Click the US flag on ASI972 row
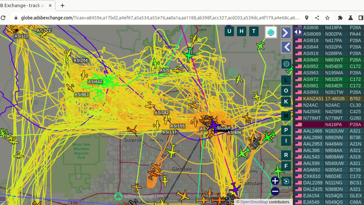This screenshot has width=364, height=205. click(x=298, y=79)
